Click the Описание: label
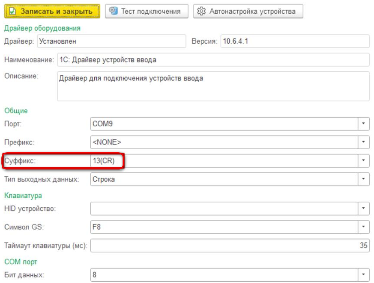 (21, 76)
